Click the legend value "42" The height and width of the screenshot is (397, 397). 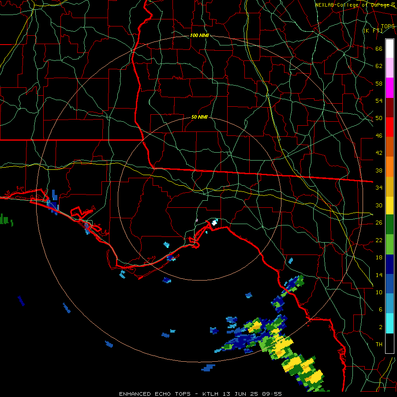coord(379,153)
